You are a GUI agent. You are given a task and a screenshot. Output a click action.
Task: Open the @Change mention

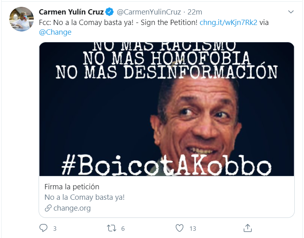coord(55,32)
